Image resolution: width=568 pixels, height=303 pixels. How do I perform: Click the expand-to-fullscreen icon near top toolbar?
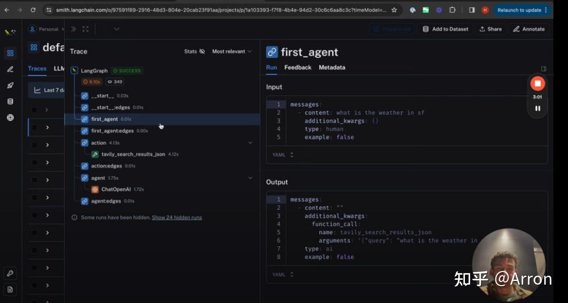[86, 29]
